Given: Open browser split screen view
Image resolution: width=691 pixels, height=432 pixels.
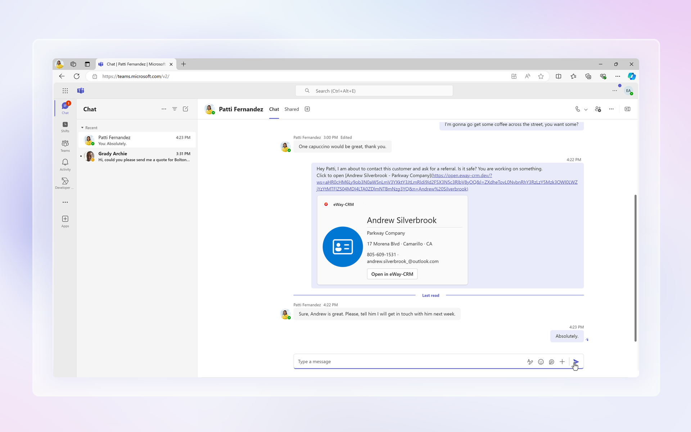Looking at the screenshot, I should (559, 76).
